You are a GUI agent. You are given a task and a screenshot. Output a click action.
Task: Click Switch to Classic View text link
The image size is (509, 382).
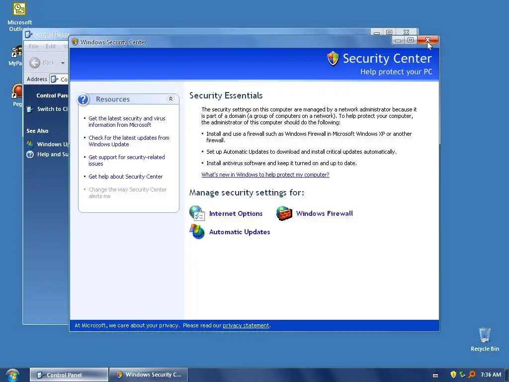(x=53, y=109)
